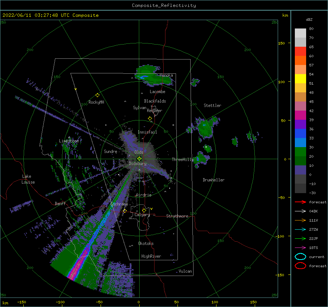The width and height of the screenshot is (328, 307).
Task: Click the orange 111V arrow legend icon
Action: tap(300, 220)
